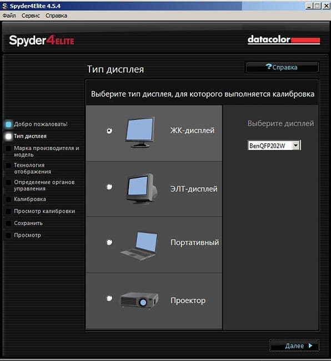Select the ЖК-дисплей radio button
This screenshot has width=331, height=361.
click(109, 131)
